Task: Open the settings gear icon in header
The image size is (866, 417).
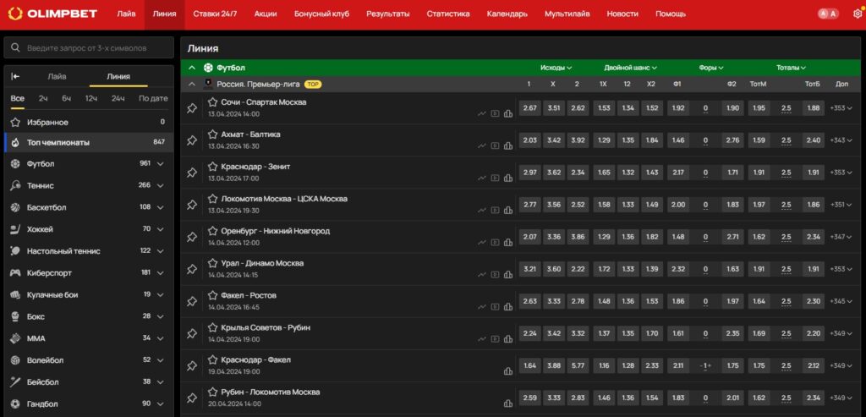Action: pos(858,14)
